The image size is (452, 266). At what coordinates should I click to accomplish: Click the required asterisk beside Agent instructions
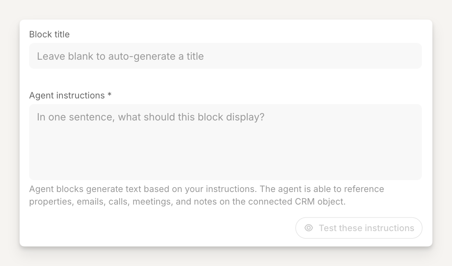[110, 95]
